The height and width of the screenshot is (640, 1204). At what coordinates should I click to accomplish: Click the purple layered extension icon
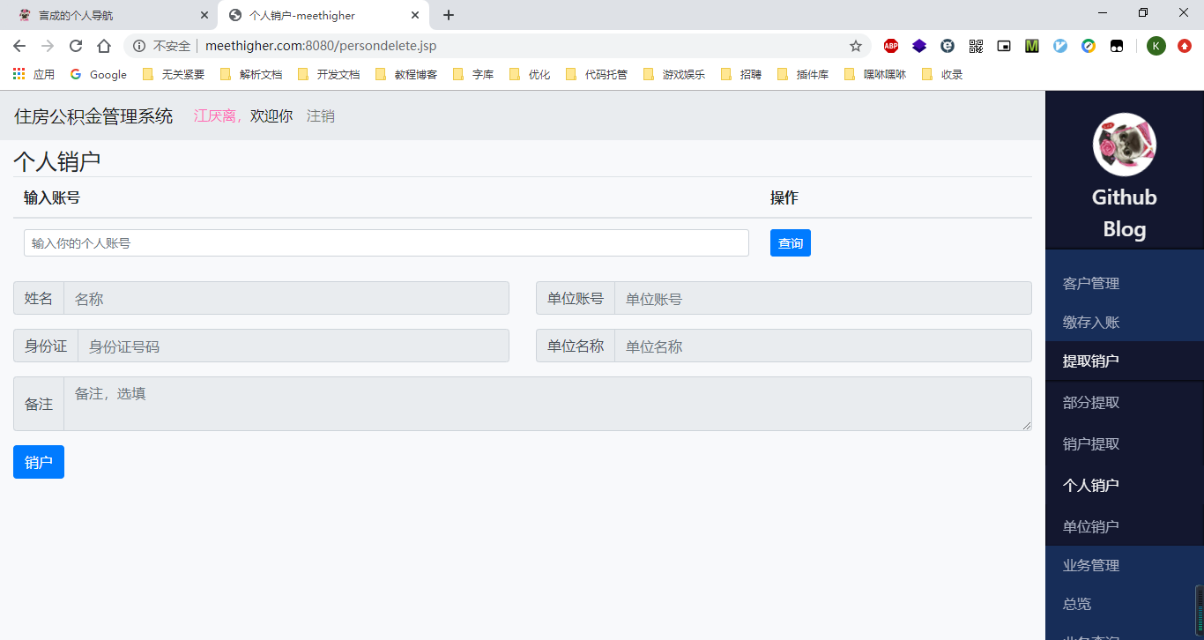919,46
